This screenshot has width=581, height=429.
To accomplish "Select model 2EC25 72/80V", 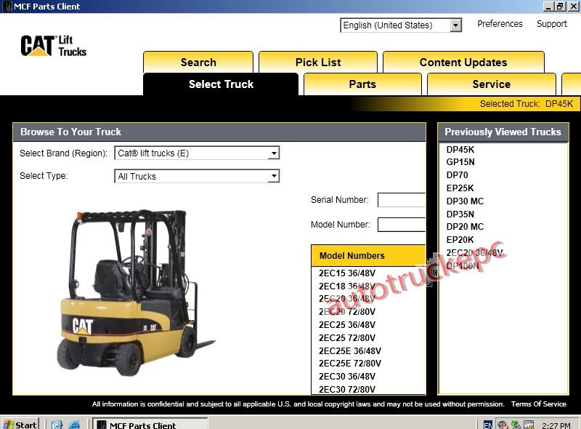I will (347, 337).
